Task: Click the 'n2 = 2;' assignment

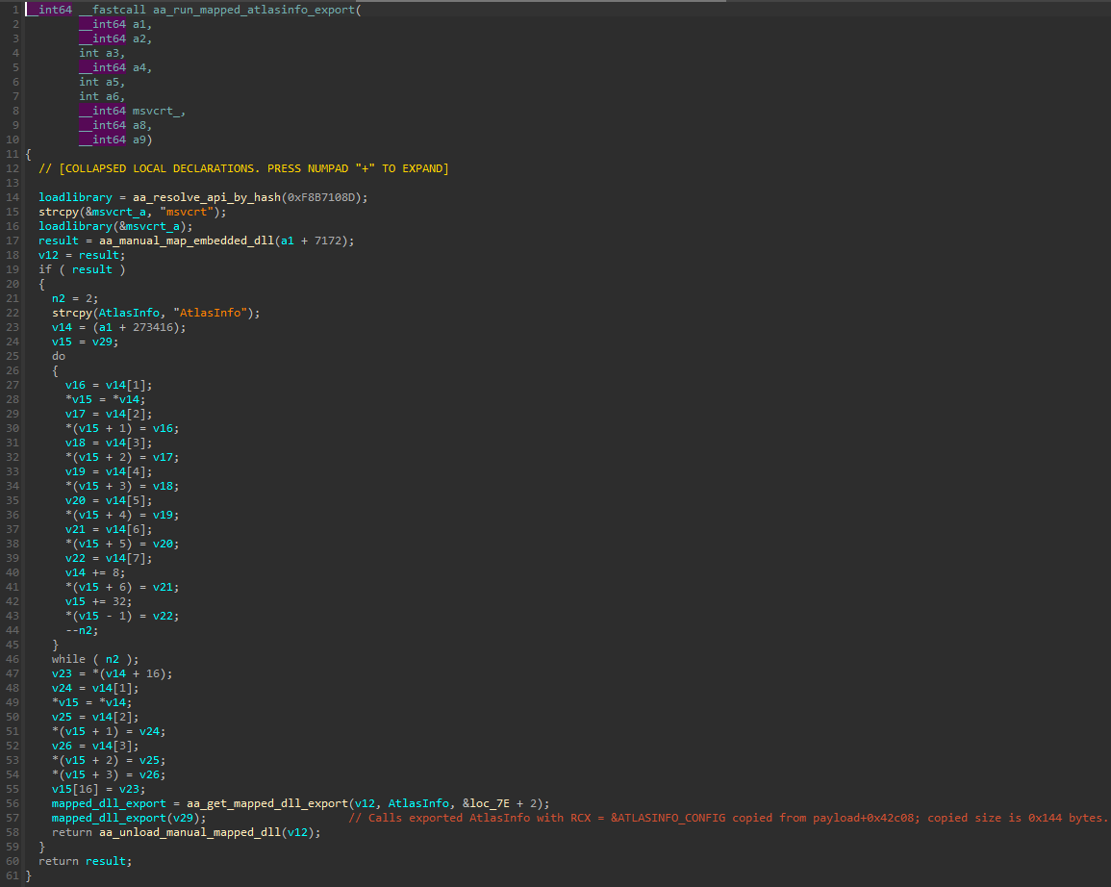Action: [75, 299]
